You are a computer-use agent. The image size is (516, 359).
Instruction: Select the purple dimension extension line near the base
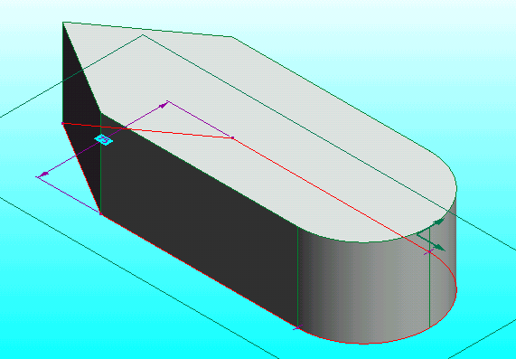coord(69,195)
